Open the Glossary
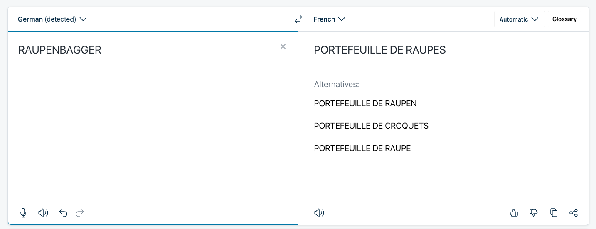This screenshot has height=229, width=596. (564, 19)
